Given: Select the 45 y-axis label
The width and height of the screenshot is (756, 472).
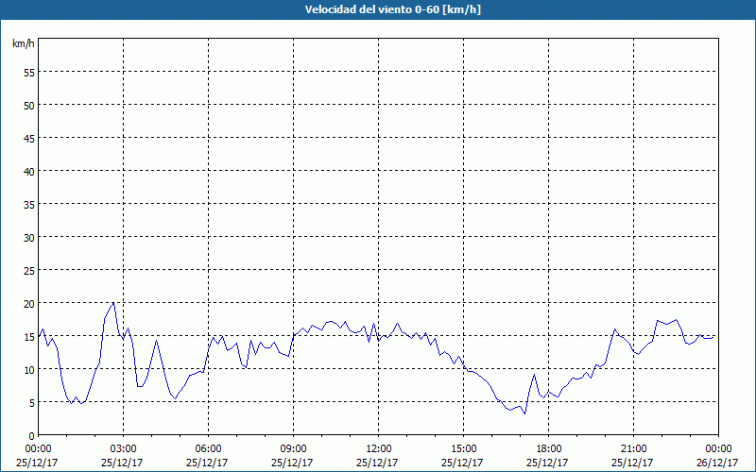Looking at the screenshot, I should 29,138.
